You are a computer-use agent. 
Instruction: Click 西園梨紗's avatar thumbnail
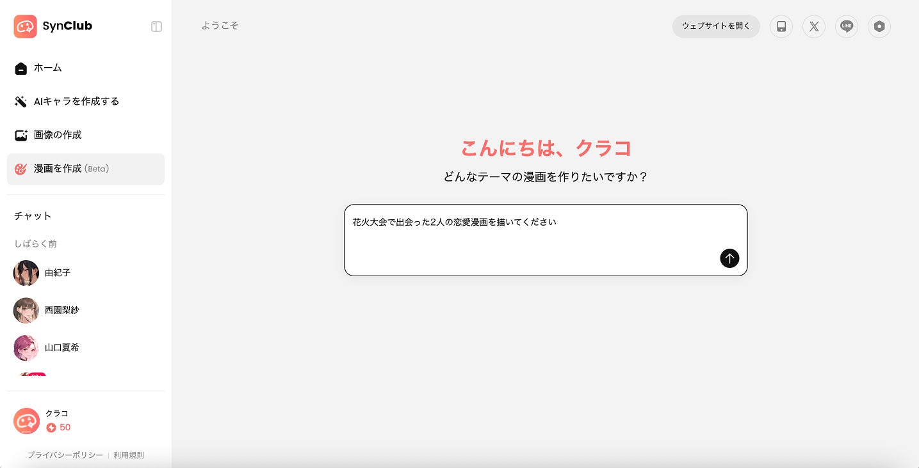click(x=26, y=310)
